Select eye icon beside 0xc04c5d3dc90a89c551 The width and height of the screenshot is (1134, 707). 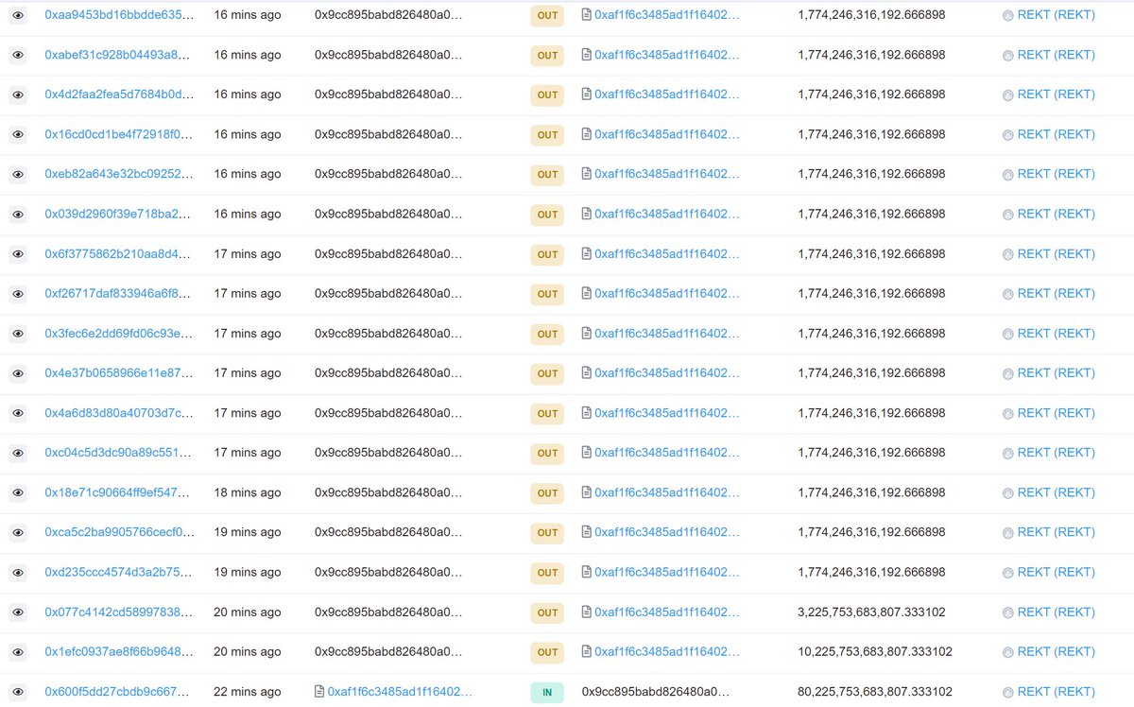[x=18, y=453]
